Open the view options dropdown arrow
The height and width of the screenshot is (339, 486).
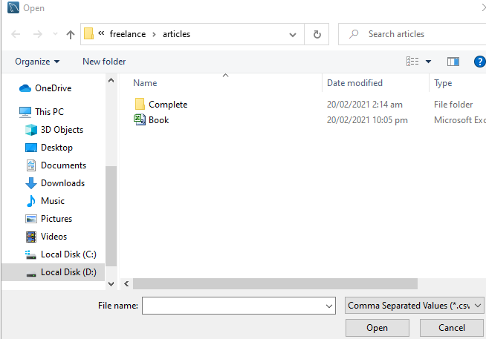click(428, 62)
